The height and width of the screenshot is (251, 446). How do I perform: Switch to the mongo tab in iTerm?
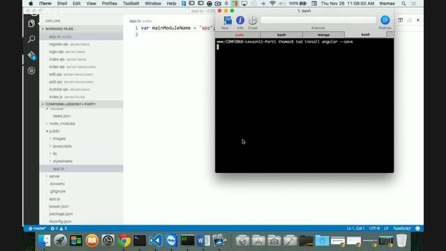tap(323, 35)
